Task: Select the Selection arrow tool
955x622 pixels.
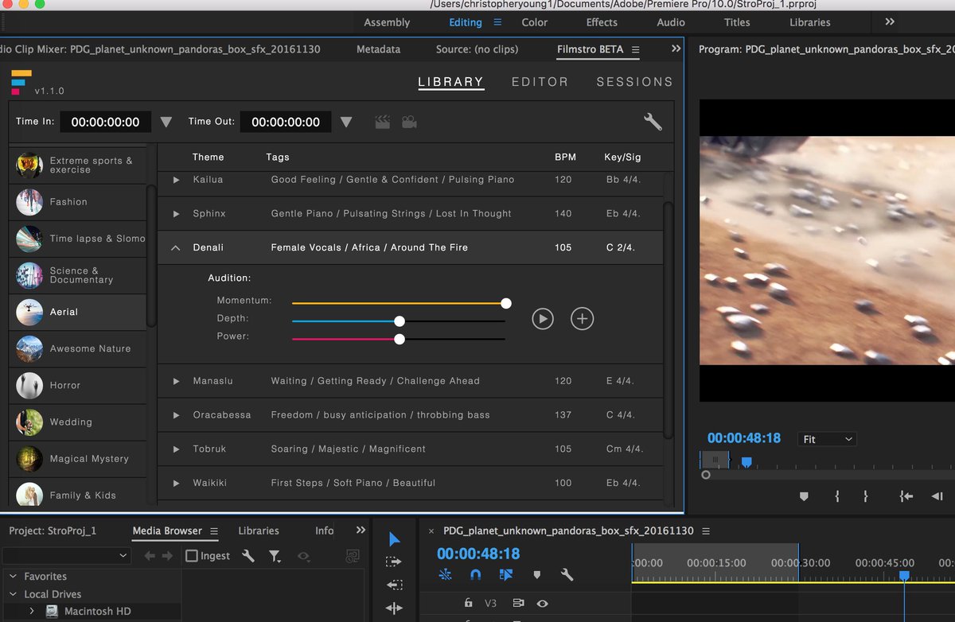Action: pyautogui.click(x=394, y=539)
